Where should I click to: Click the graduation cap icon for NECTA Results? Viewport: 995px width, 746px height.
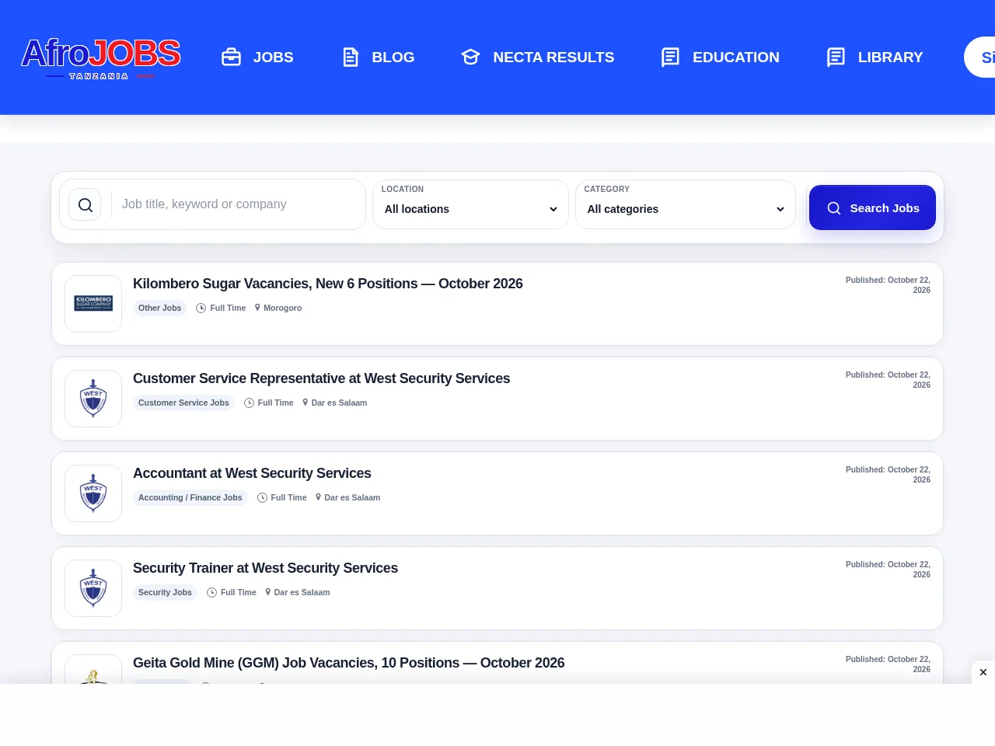point(470,57)
